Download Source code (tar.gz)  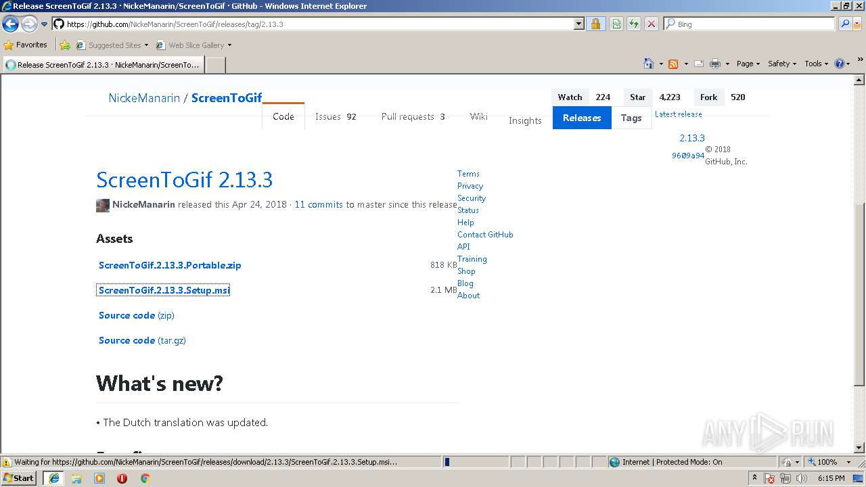142,340
